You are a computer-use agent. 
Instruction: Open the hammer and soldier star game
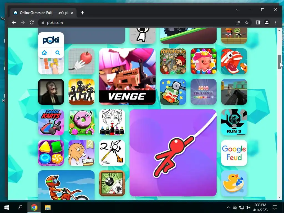click(x=173, y=92)
